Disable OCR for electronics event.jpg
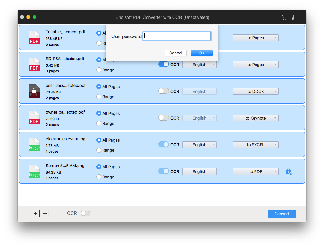Image resolution: width=324 pixels, height=247 pixels. (x=164, y=144)
